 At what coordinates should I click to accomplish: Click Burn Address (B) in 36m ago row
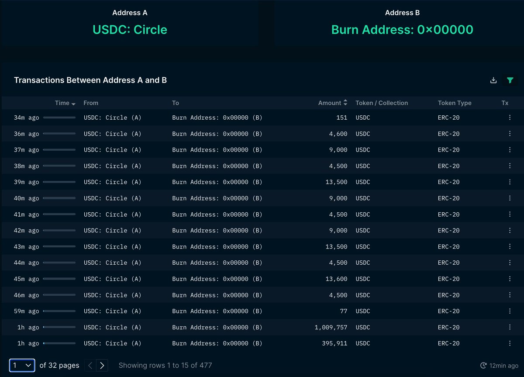tap(217, 134)
